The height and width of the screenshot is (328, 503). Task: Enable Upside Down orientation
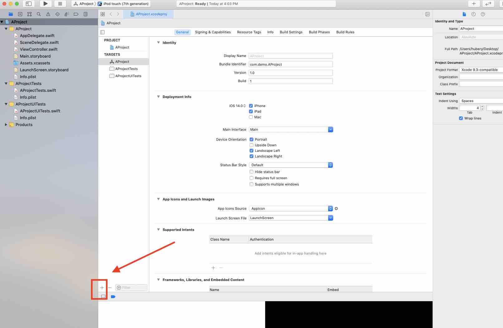(x=251, y=145)
